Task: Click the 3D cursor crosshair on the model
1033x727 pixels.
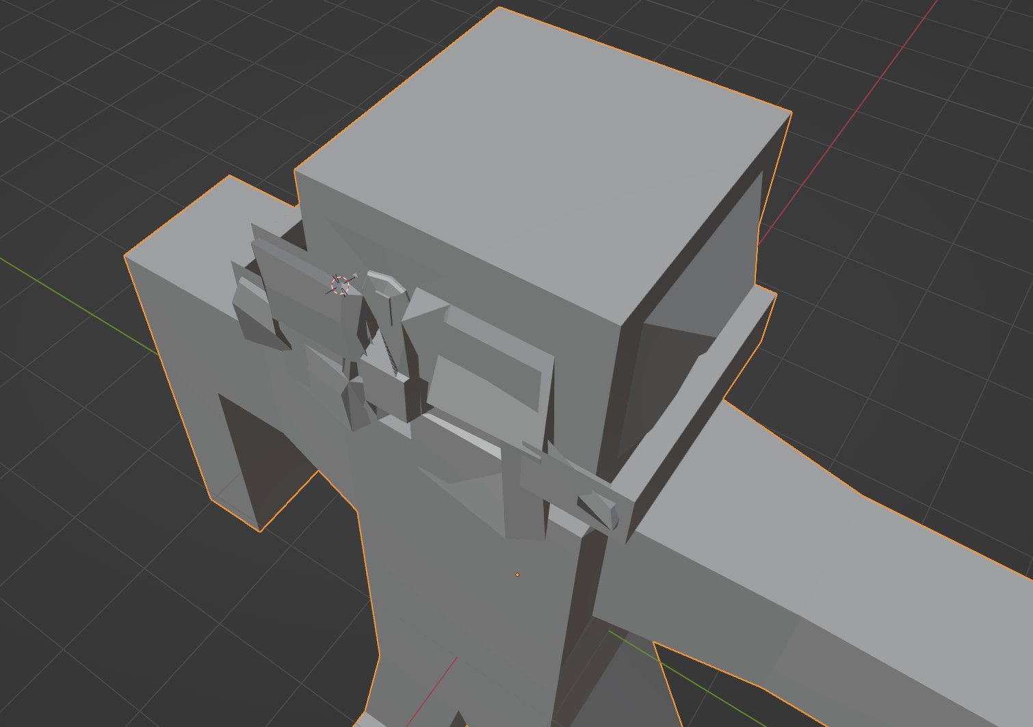Action: tap(341, 285)
